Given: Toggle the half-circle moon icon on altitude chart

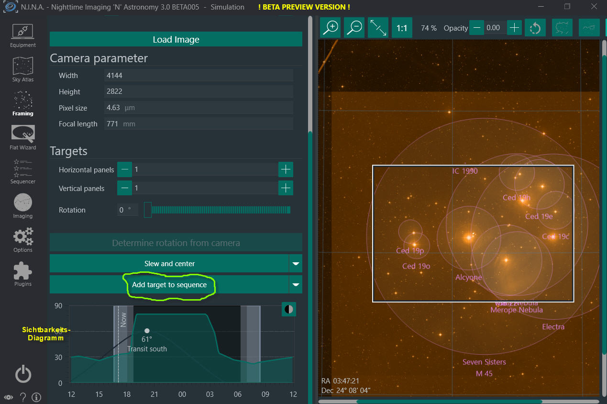Looking at the screenshot, I should point(288,309).
